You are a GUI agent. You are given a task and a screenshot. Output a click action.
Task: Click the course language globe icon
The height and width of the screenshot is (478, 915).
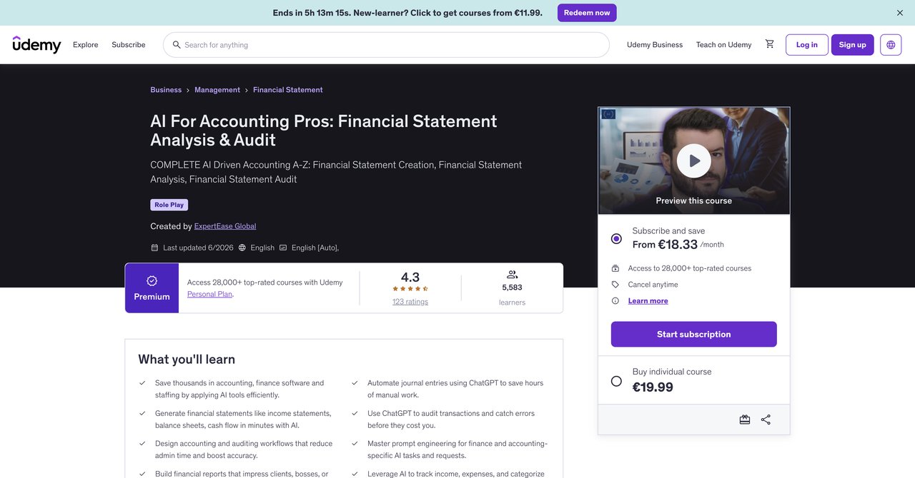242,248
